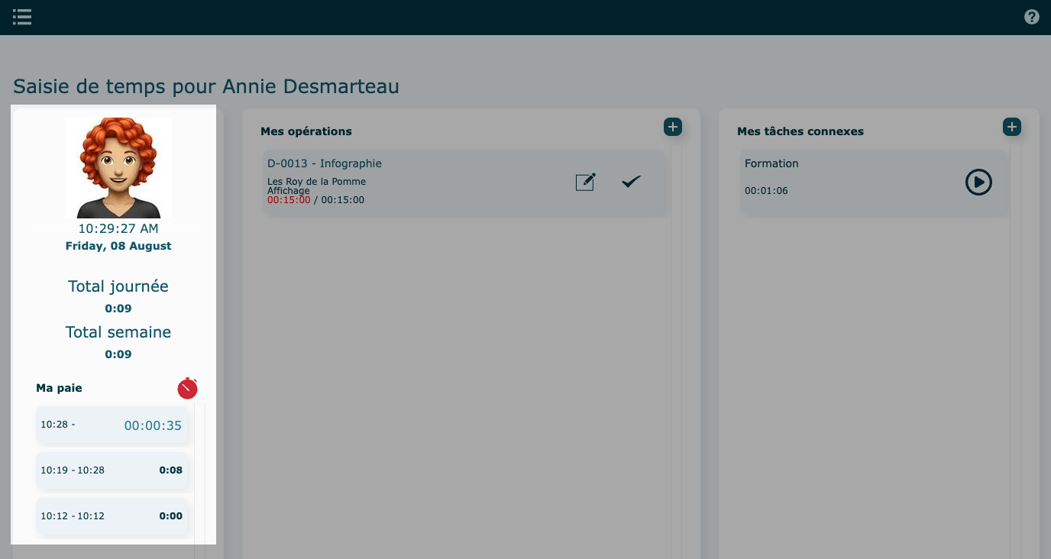Click the Total journée value

[x=118, y=309]
